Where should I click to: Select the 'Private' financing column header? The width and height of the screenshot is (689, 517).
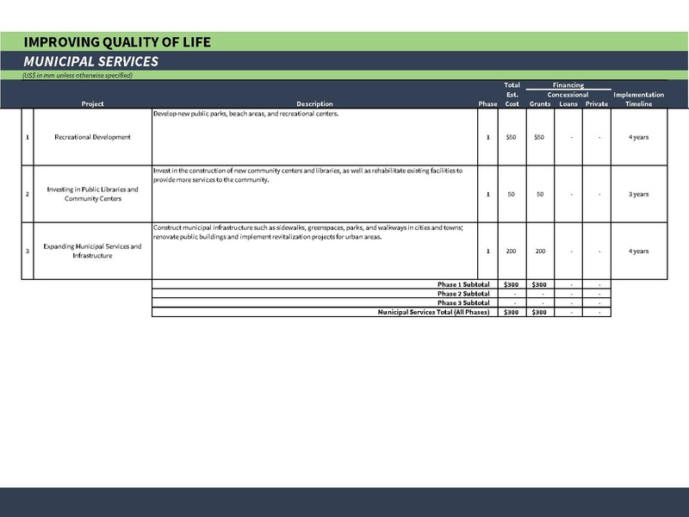[596, 104]
